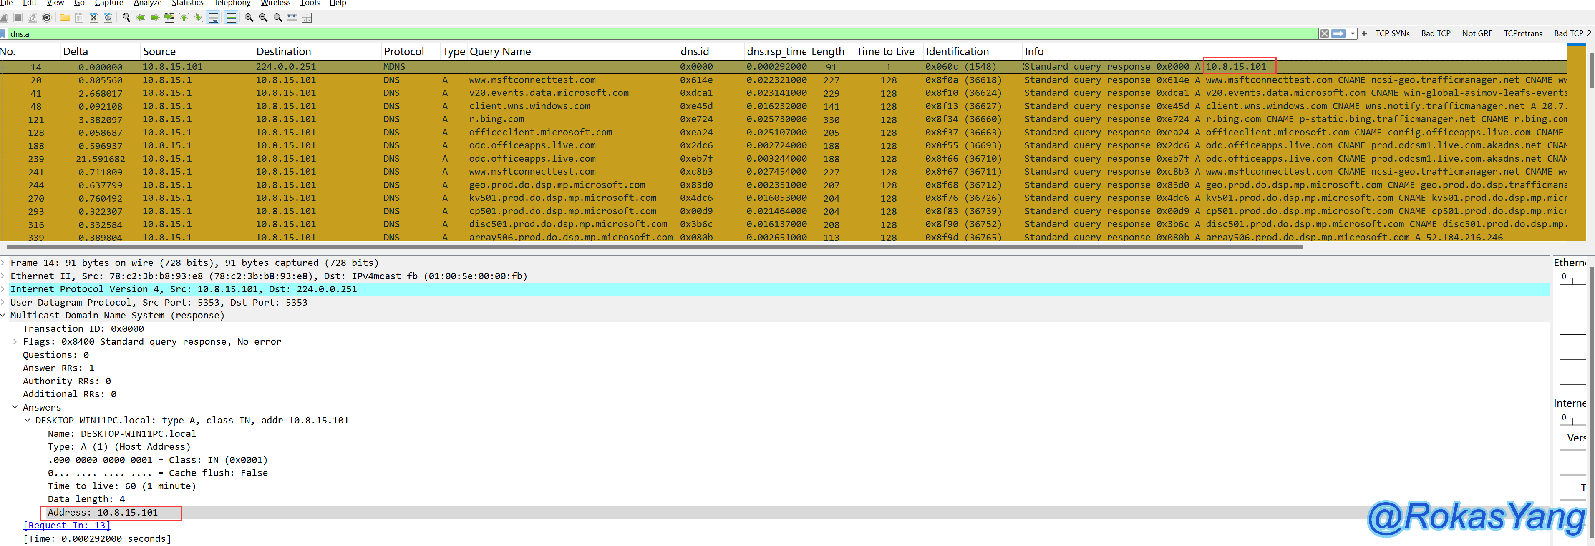The image size is (1595, 546).
Task: Open the Statistics menu
Action: [x=187, y=3]
